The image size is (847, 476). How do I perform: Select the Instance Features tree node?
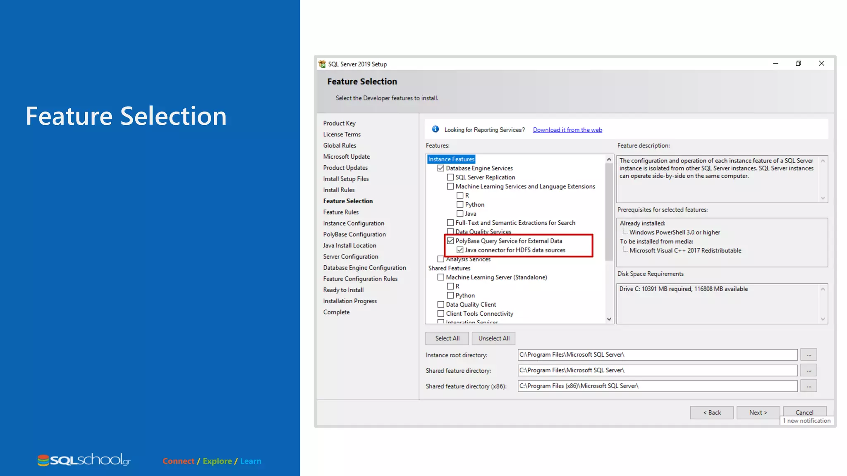pos(451,159)
